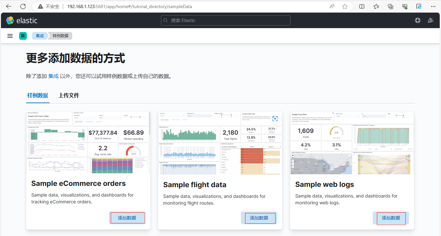Select the 样例数据 tab
Screen dimensions: 441x236
coord(38,95)
